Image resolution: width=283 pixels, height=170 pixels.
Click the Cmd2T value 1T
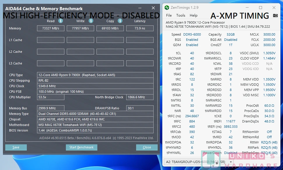[231, 45]
